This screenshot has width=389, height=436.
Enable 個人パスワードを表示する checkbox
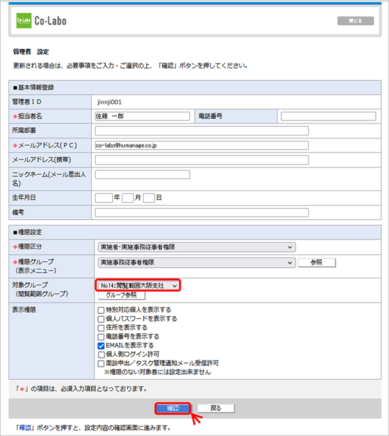tap(101, 319)
